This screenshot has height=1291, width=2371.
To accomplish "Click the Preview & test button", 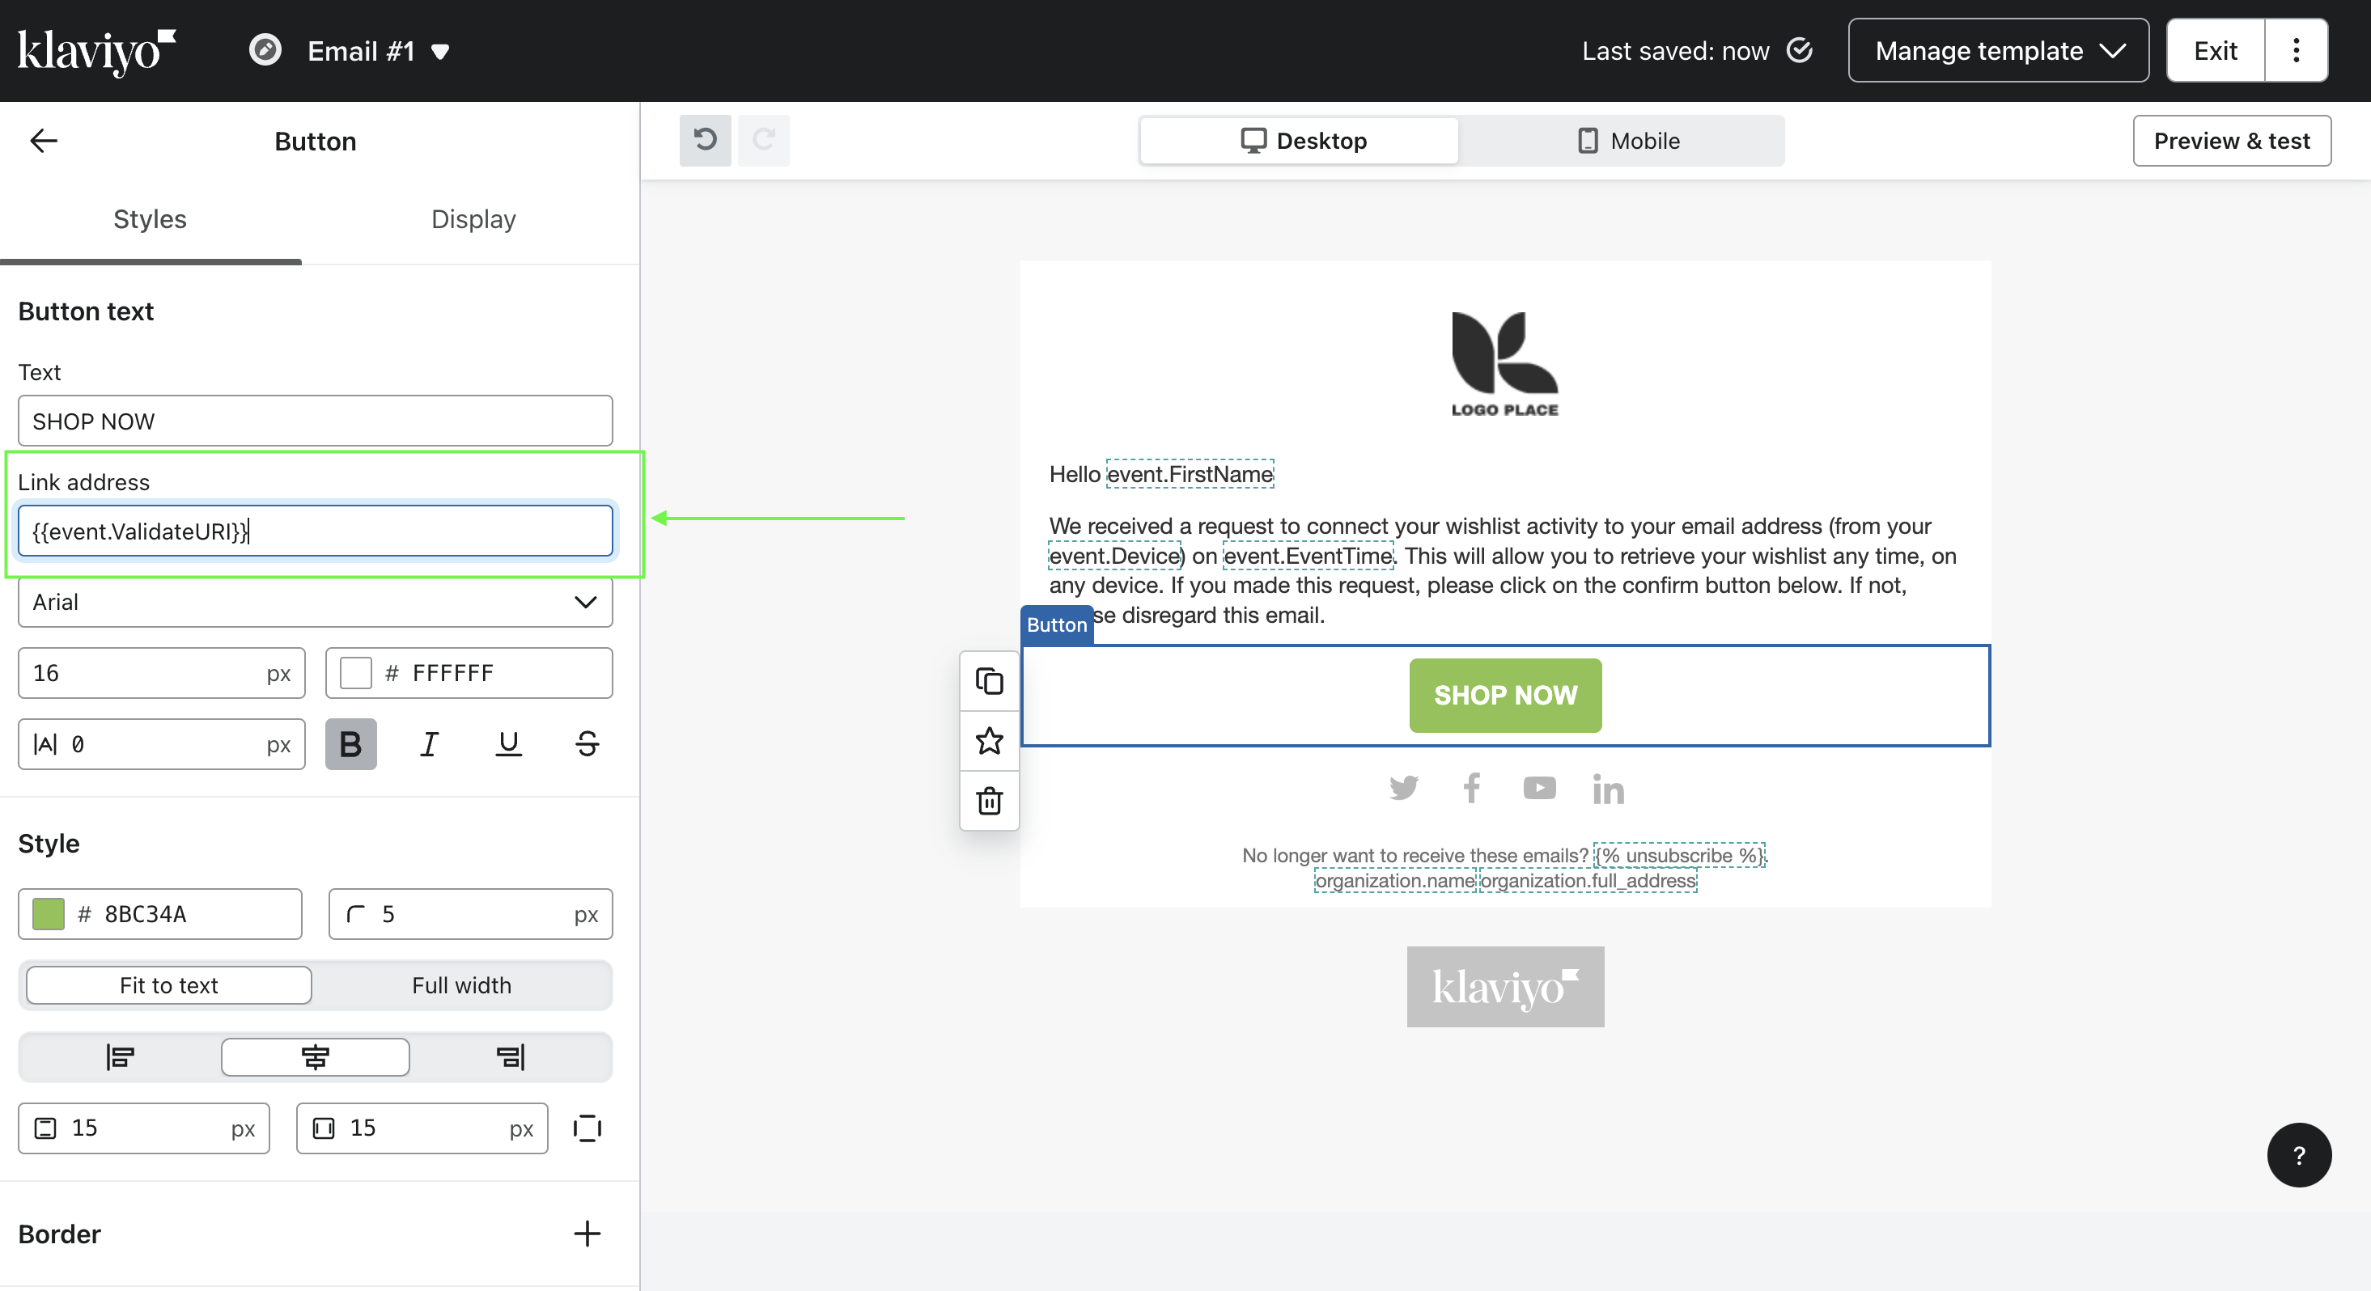I will (x=2231, y=141).
